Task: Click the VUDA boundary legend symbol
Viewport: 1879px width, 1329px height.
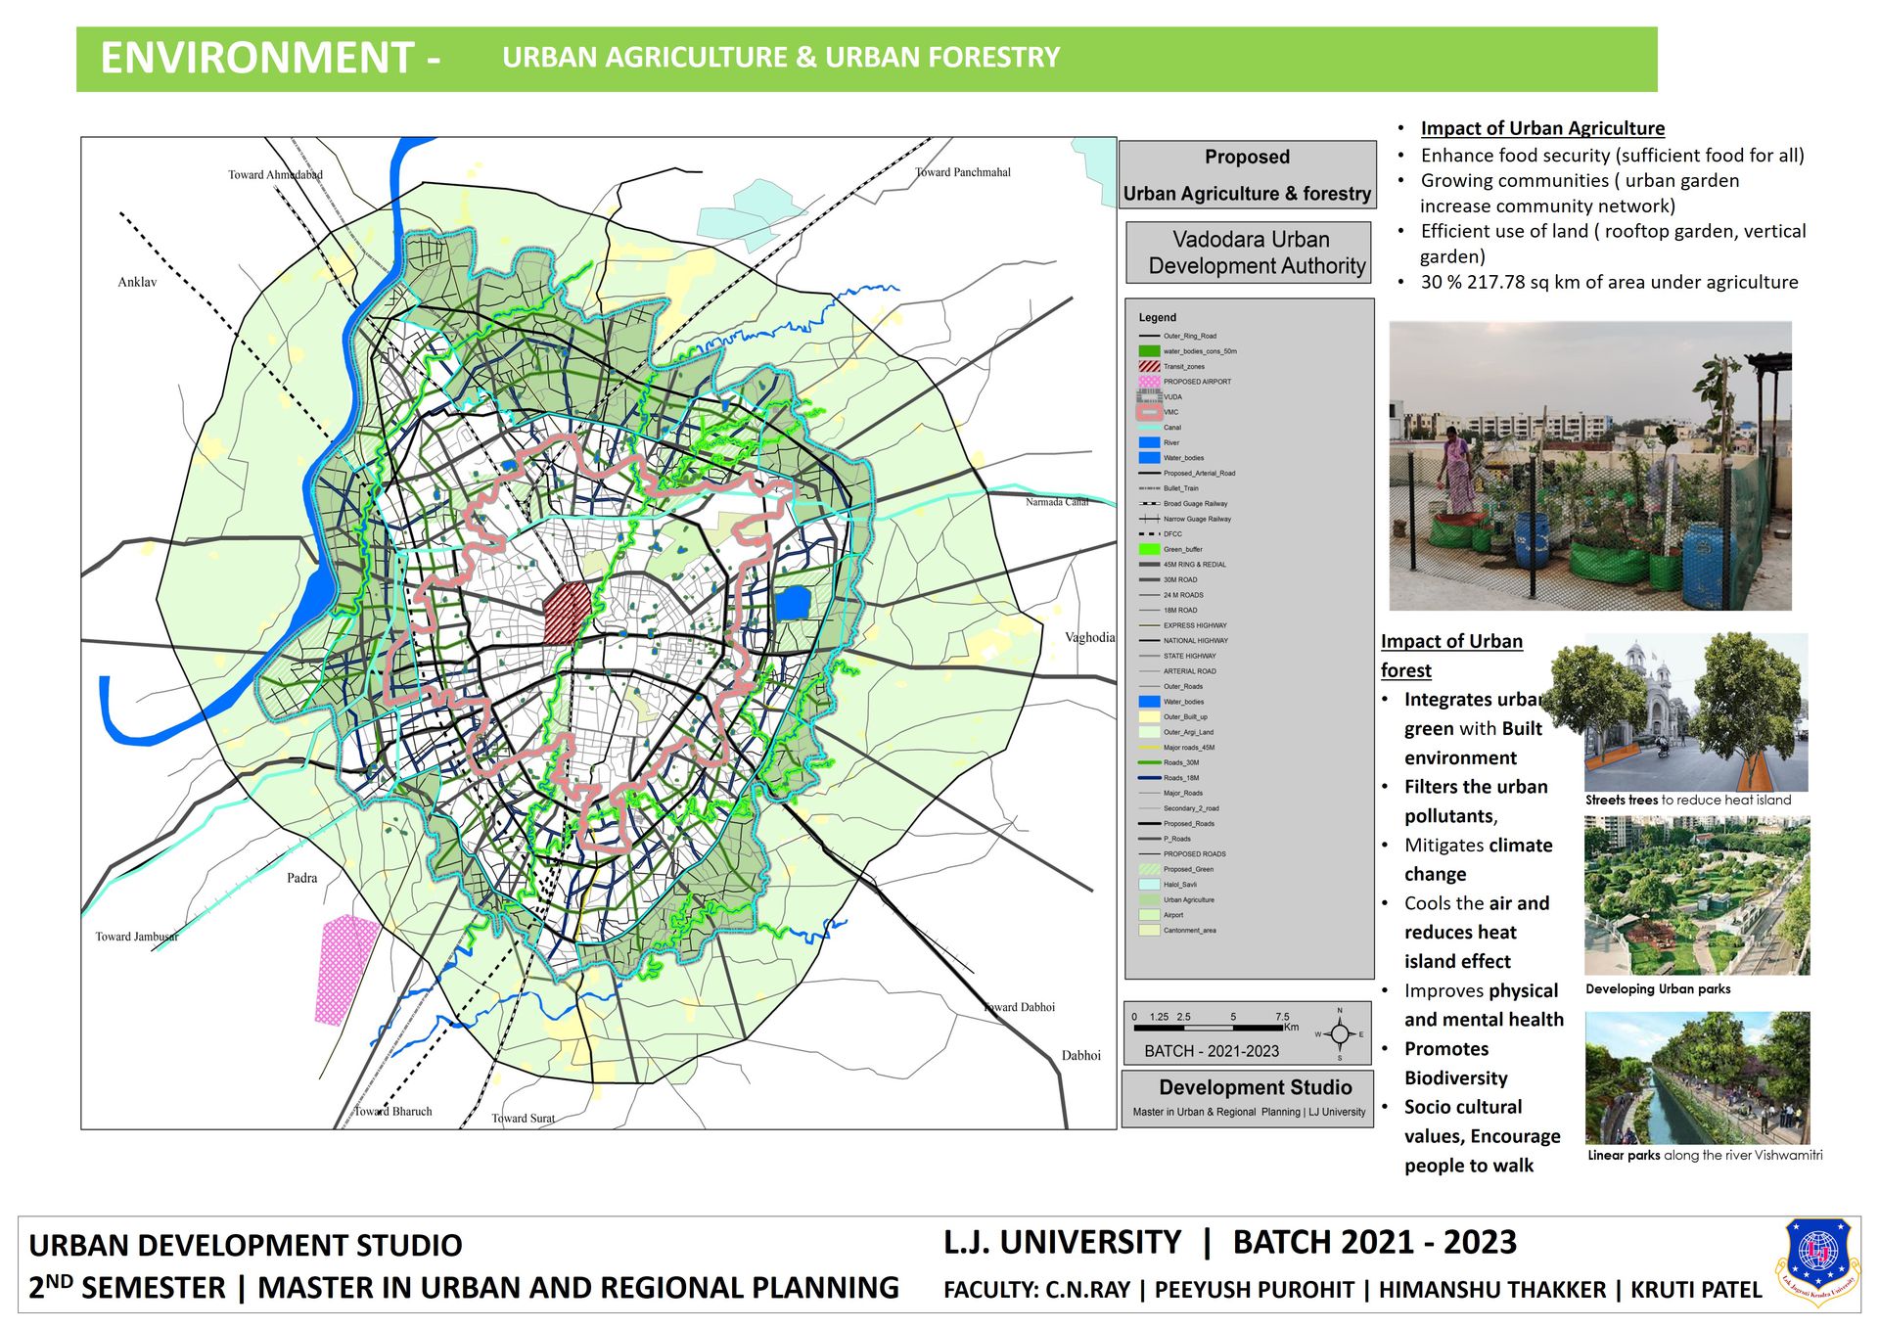Action: point(1149,396)
